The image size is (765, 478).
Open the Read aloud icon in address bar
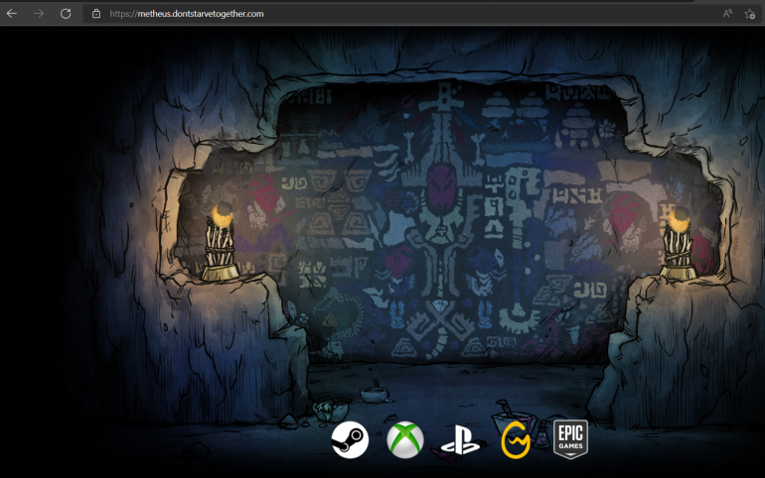[x=727, y=14]
